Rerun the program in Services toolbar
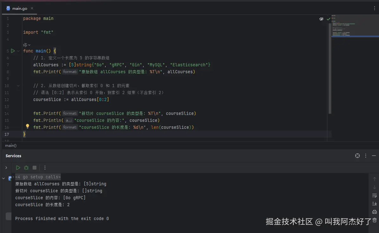The height and width of the screenshot is (233, 379). click(x=18, y=168)
